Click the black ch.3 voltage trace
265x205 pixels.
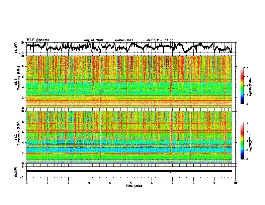pos(129,171)
